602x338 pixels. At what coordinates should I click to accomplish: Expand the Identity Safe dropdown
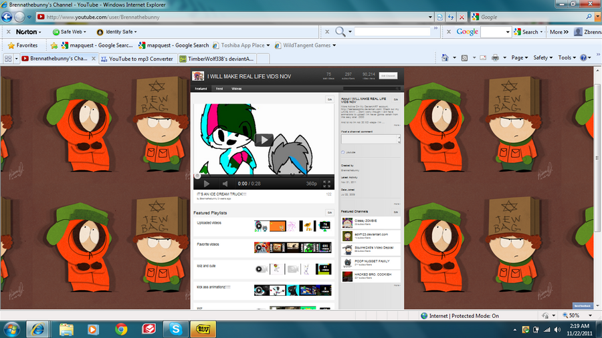pyautogui.click(x=116, y=32)
